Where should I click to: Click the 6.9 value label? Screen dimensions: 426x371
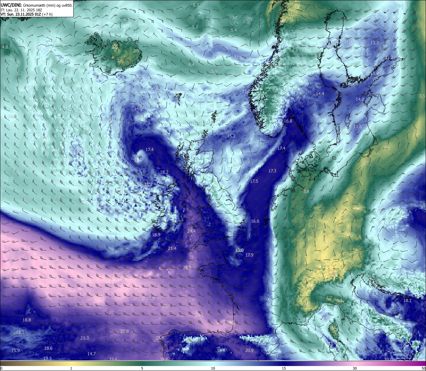tap(214, 71)
